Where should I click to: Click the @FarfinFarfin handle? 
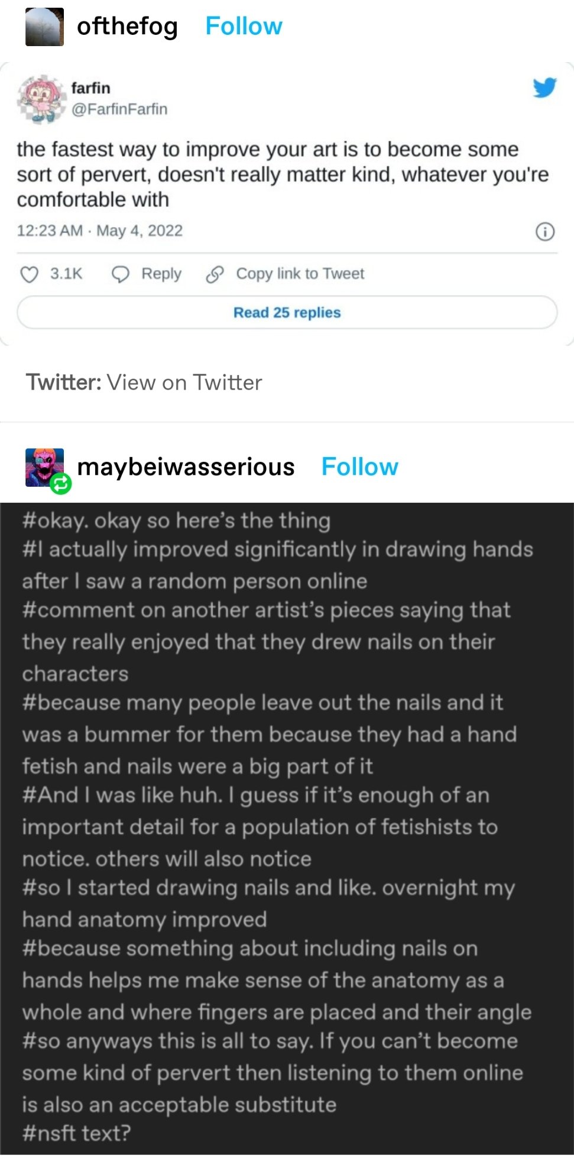(x=119, y=109)
